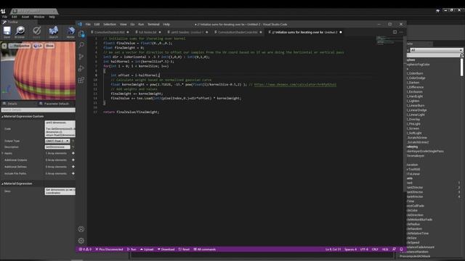Click the UTF-8 encoding indicator
The image size is (465, 261).
coord(364,249)
